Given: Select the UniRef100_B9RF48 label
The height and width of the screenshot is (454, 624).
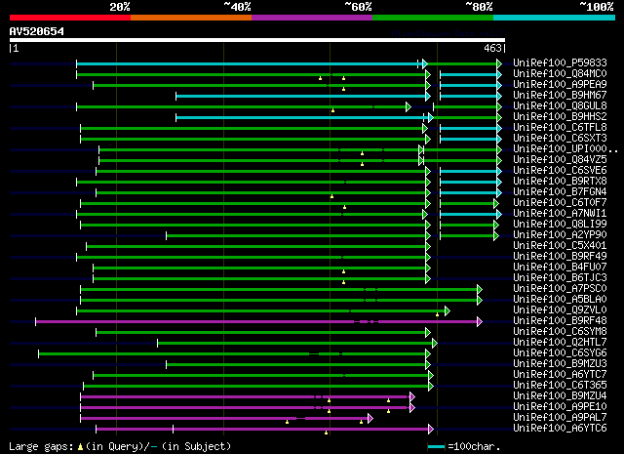Looking at the screenshot, I should [x=560, y=321].
